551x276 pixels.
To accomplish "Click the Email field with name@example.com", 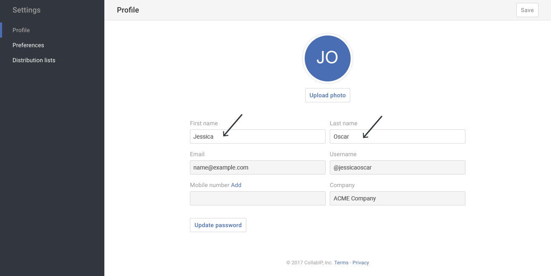I will pos(258,167).
